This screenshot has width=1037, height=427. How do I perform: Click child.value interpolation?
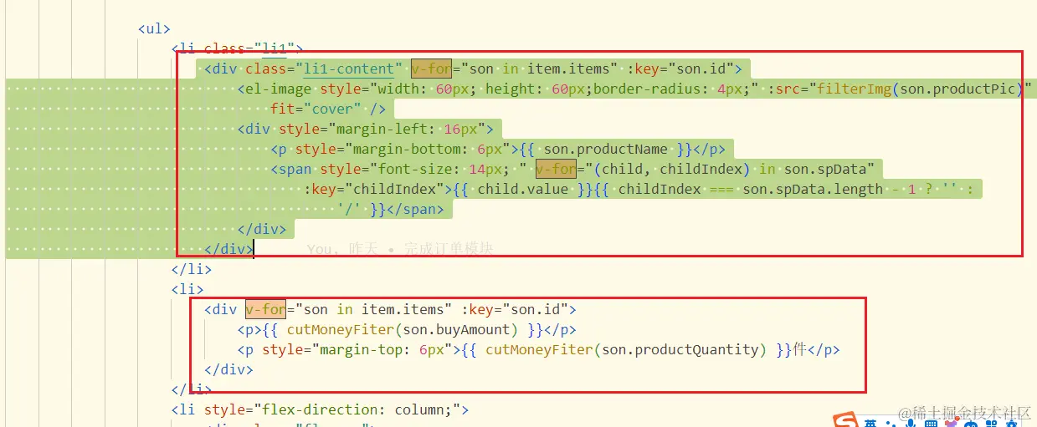click(526, 190)
